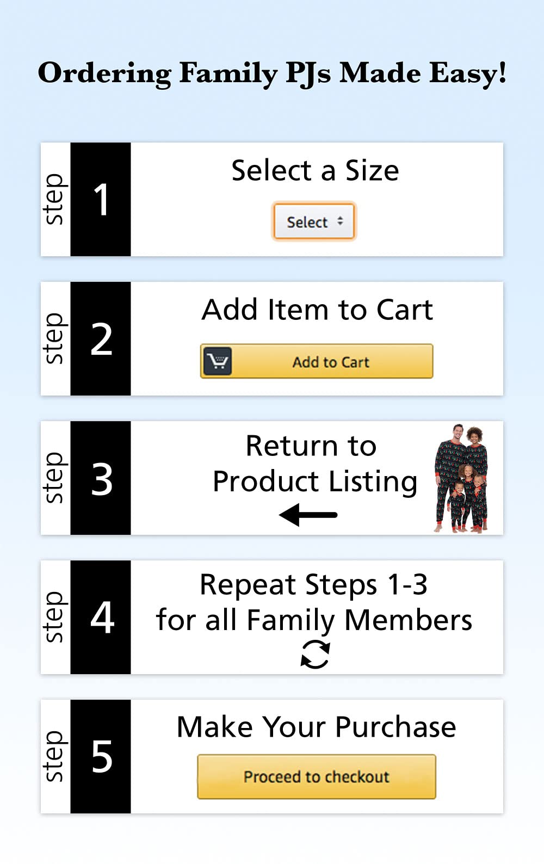Click the family in matching pajamas photo

(x=461, y=478)
